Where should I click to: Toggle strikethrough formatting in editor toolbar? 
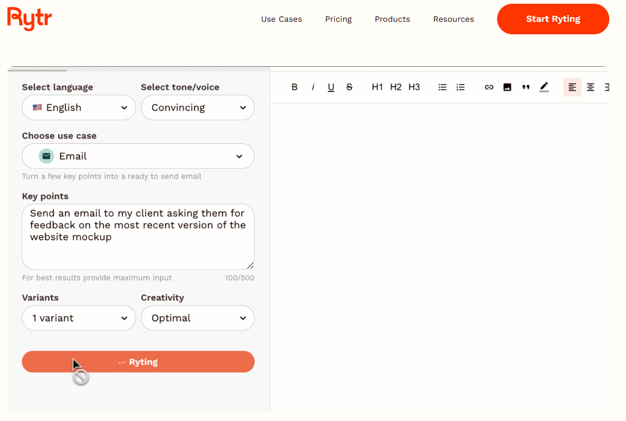(350, 87)
